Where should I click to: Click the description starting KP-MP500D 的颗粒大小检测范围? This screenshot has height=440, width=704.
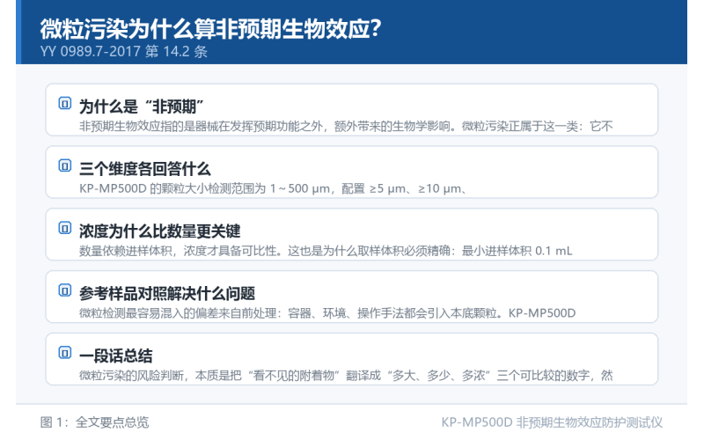point(275,188)
